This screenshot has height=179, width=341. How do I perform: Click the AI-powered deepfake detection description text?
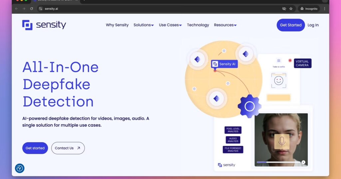[86, 122]
